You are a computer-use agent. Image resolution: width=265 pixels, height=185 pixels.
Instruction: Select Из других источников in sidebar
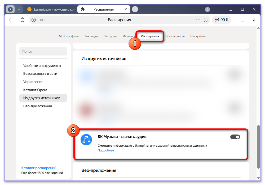(43, 98)
